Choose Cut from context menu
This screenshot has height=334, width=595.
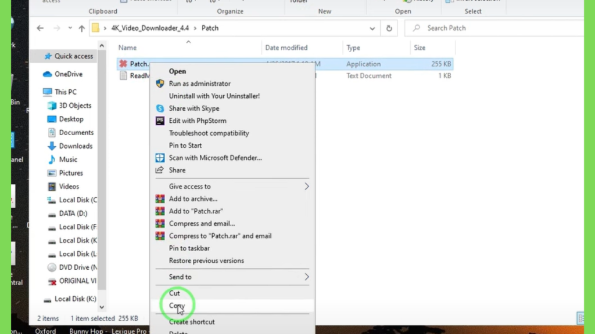(x=174, y=293)
